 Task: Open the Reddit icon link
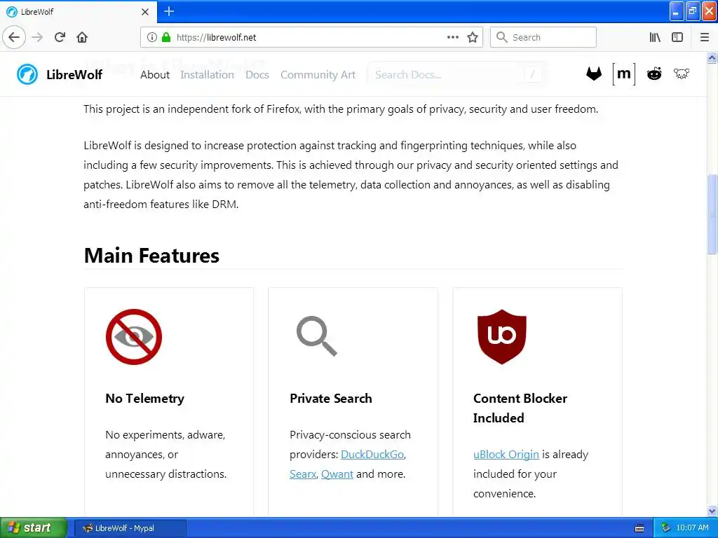pyautogui.click(x=654, y=74)
